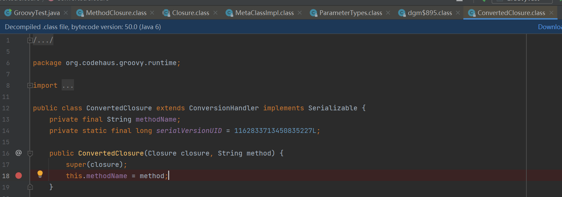Click the @ gutter marker on line 16
562x197 pixels.
click(18, 153)
